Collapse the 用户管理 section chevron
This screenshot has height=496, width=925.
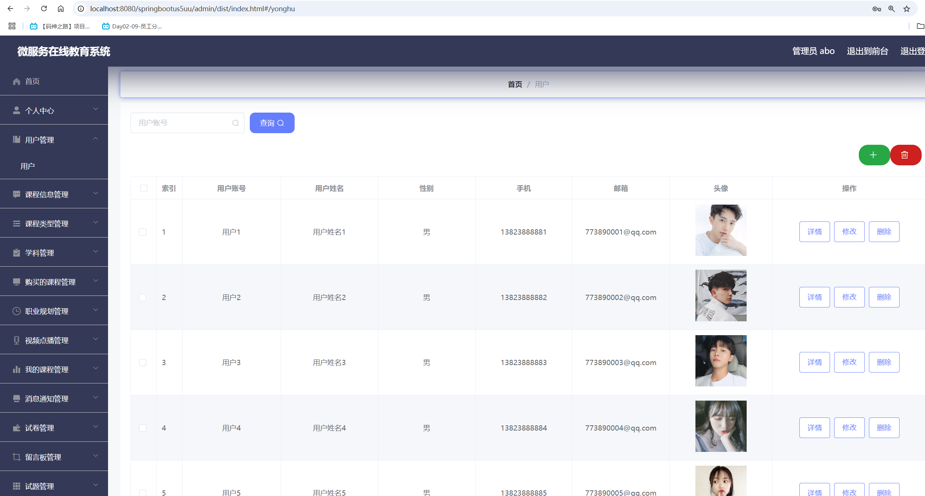pos(96,139)
